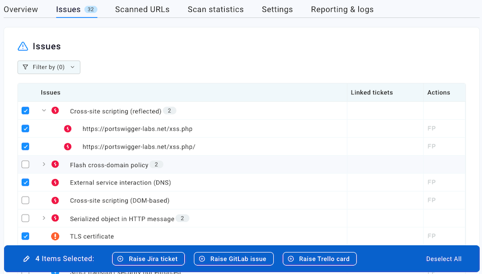
Task: Click Cross-site scripting (reflected) issue name
Action: click(115, 111)
